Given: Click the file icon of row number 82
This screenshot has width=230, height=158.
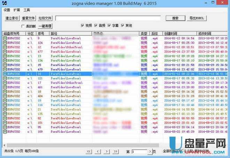Looking at the screenshot, I should click(5, 118).
